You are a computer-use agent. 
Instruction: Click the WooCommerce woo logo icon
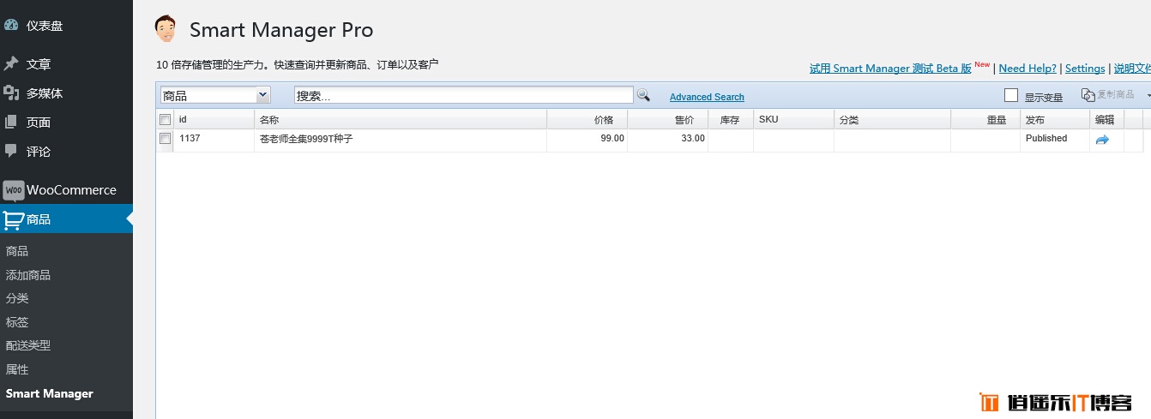point(13,190)
